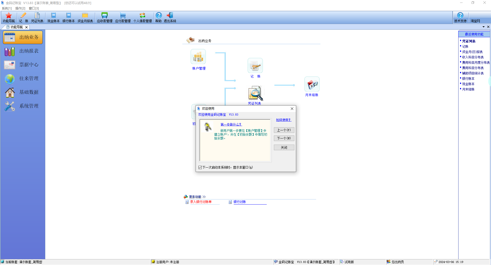
Task: Click 退出系统 toolbar icon
Action: coord(170,18)
